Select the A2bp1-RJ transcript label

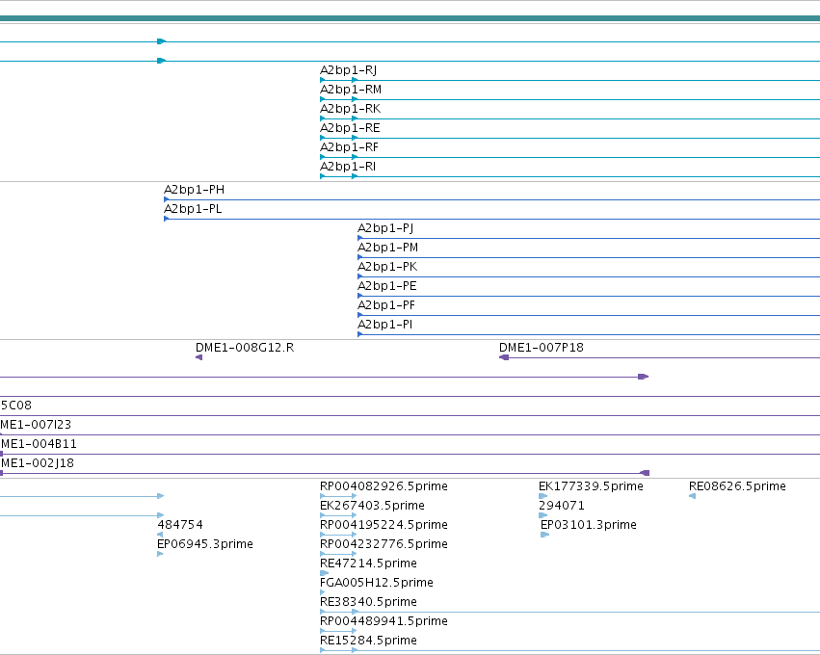(348, 70)
